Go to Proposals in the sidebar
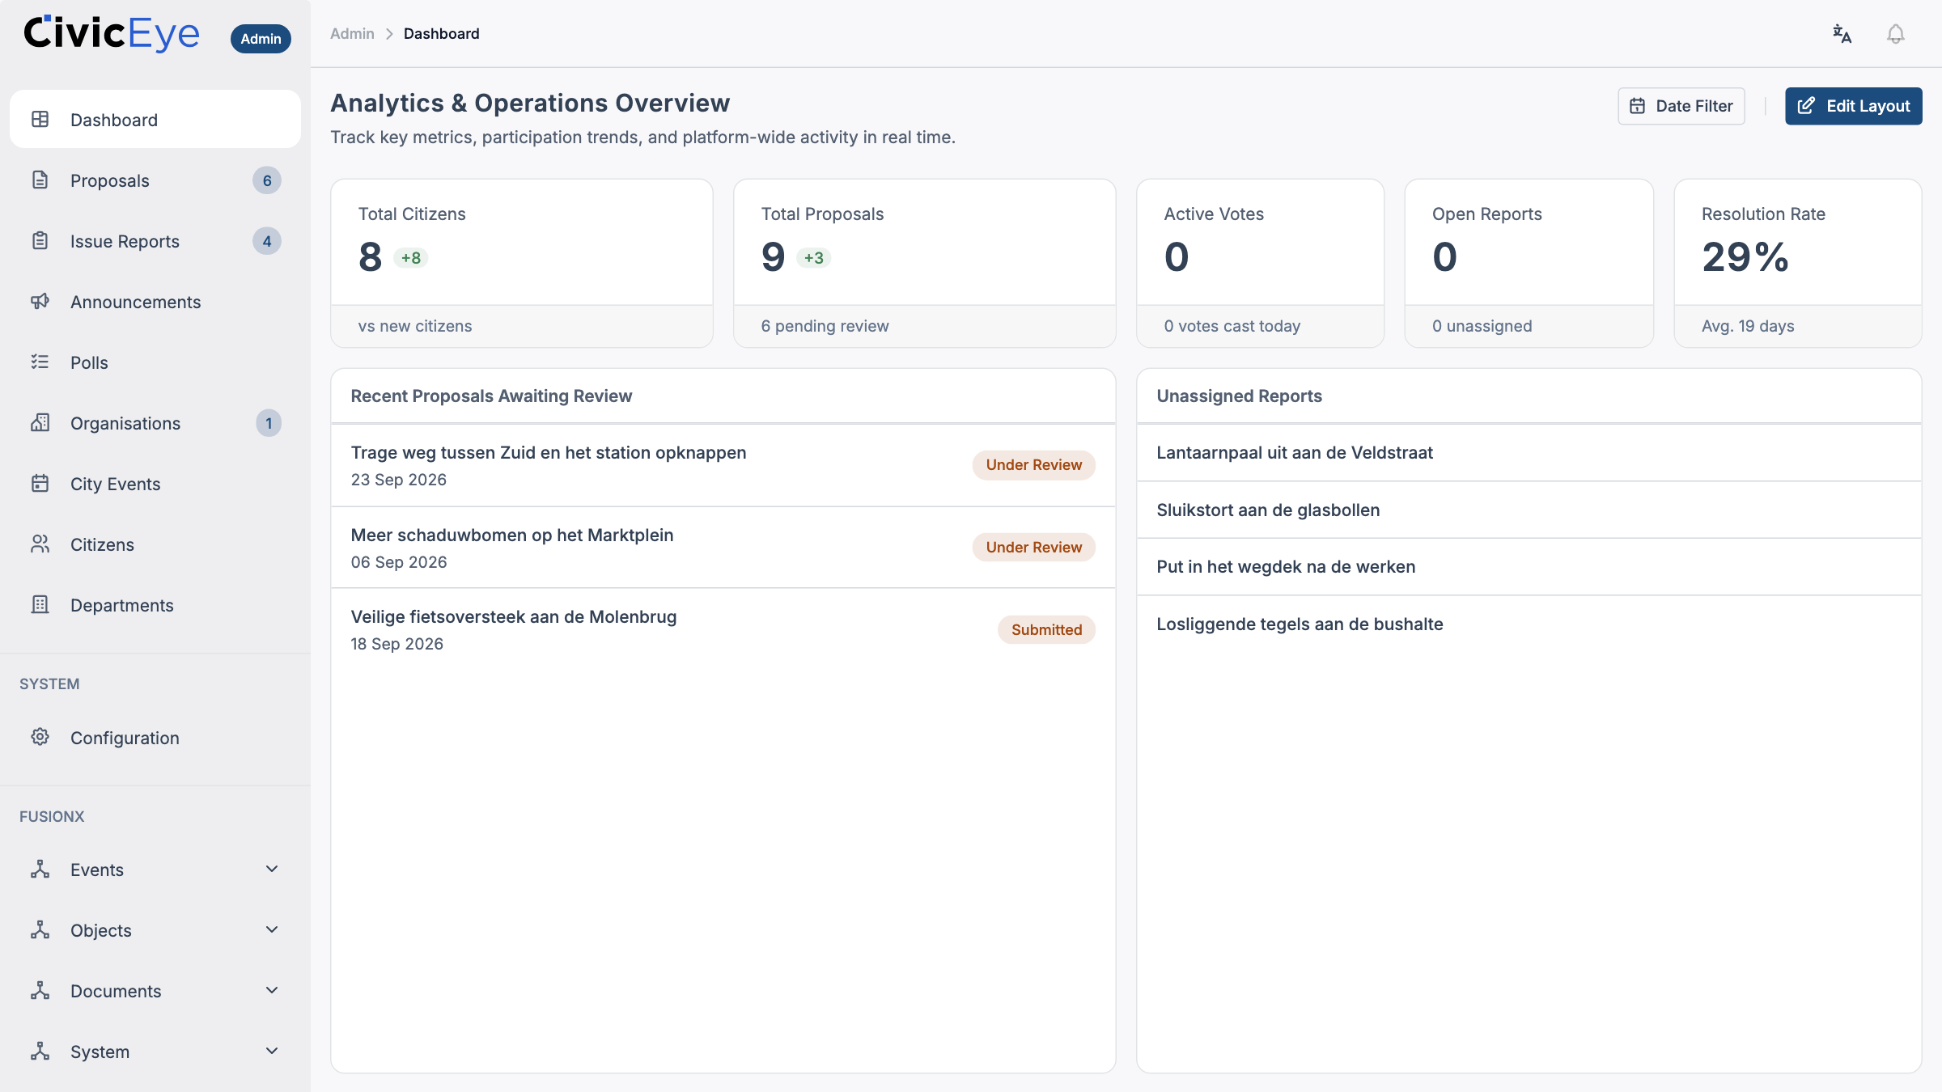 click(155, 180)
